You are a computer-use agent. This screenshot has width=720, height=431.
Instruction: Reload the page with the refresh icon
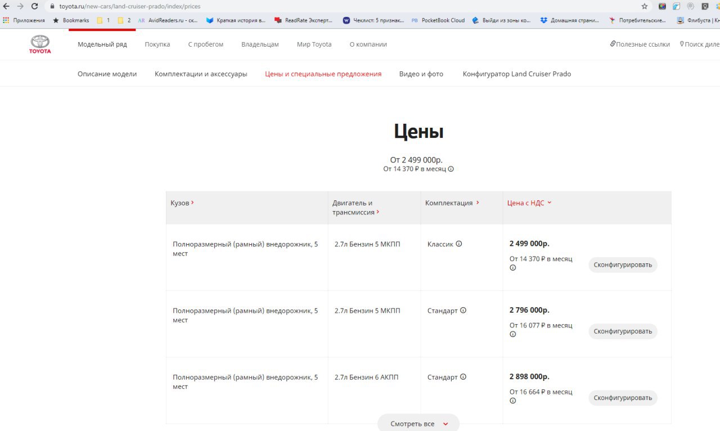pyautogui.click(x=35, y=6)
